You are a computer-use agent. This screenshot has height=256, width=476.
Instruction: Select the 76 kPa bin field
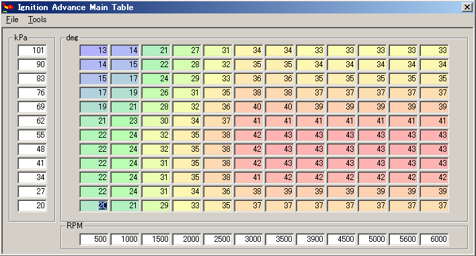[32, 93]
